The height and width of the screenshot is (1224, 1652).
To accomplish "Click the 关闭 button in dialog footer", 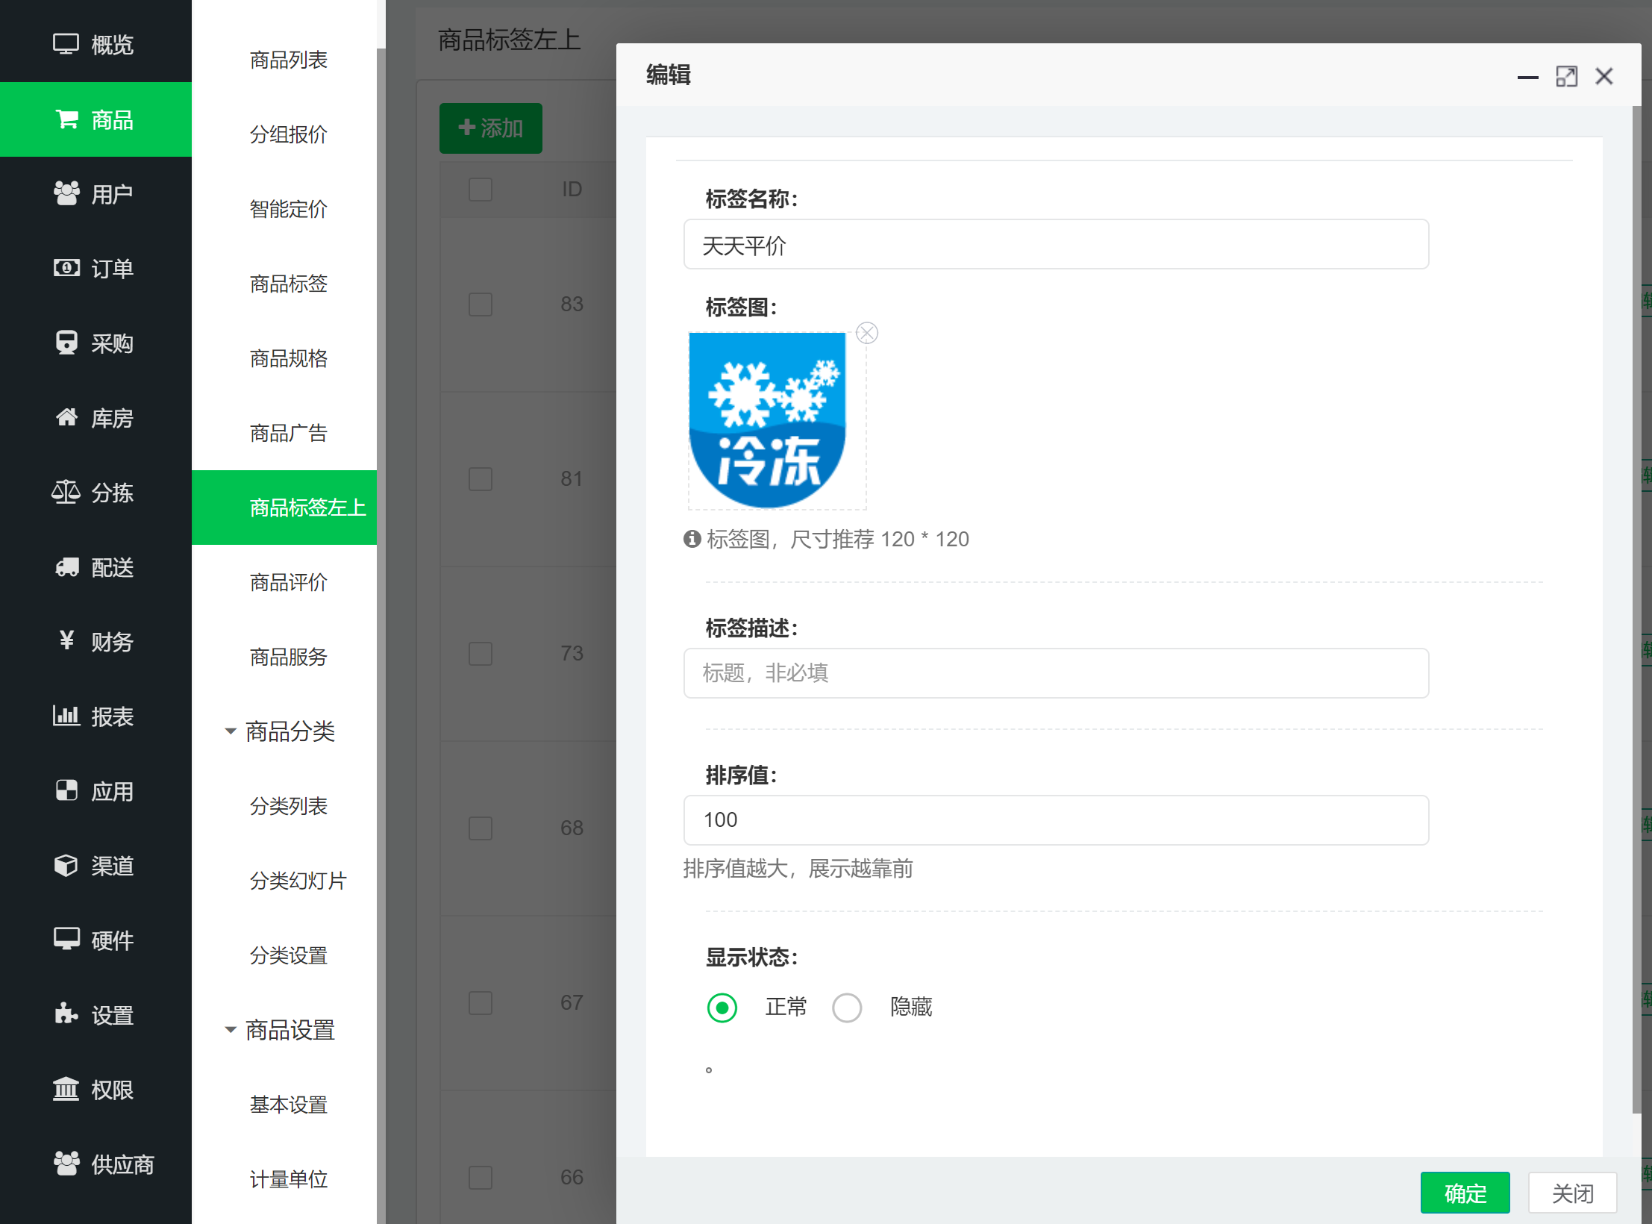I will coord(1572,1193).
